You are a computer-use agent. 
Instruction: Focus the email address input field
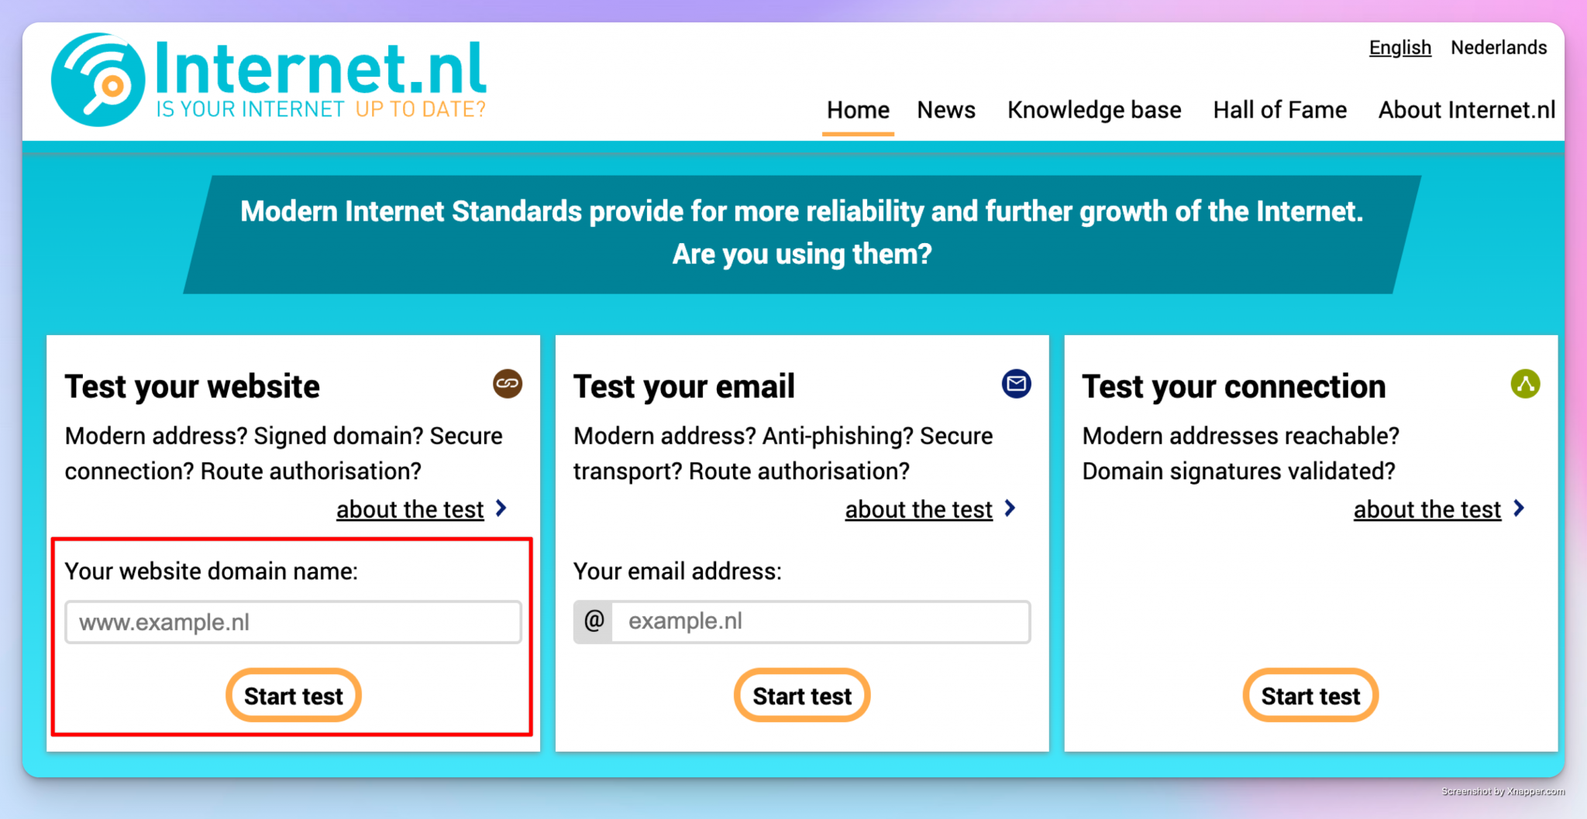(820, 622)
